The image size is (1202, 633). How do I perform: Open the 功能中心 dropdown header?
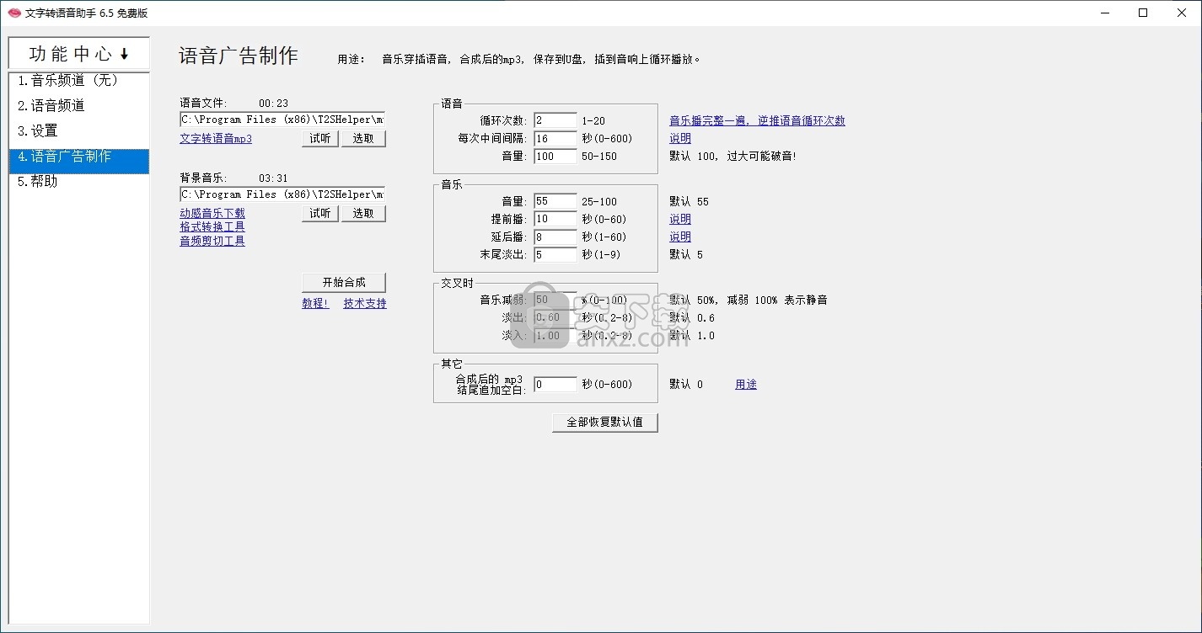pos(79,53)
